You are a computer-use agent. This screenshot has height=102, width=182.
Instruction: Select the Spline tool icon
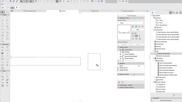3,82
